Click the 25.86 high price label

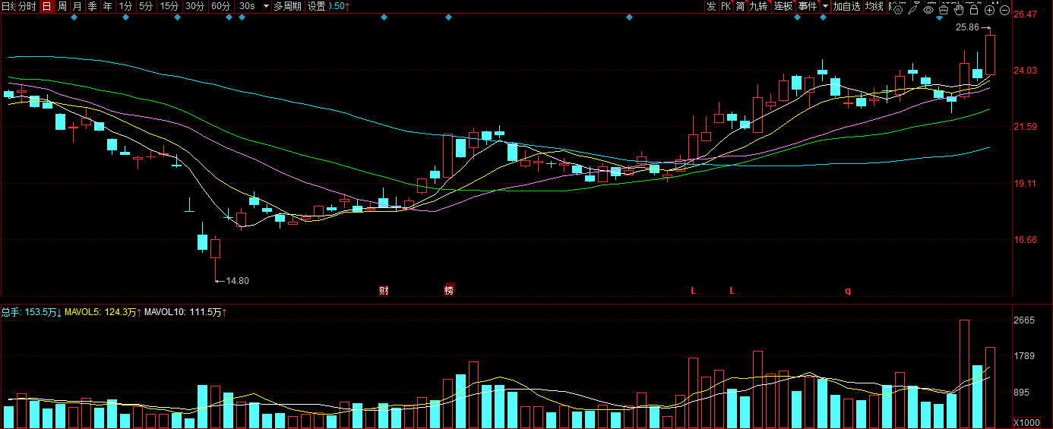[967, 27]
